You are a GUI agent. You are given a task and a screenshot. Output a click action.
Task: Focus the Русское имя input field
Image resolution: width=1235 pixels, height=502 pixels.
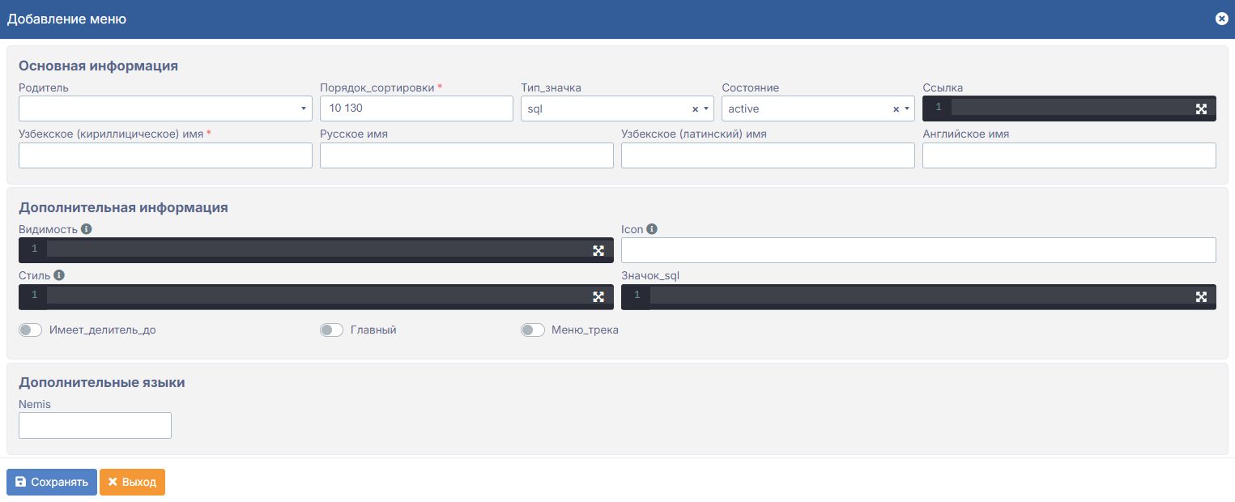[x=466, y=155]
